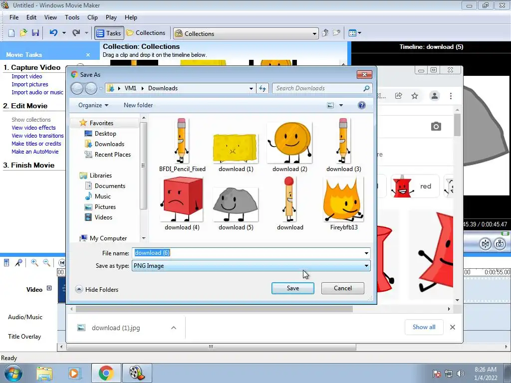This screenshot has height=383, width=511.
Task: Select Downloads in the Favorites list
Action: pyautogui.click(x=104, y=144)
